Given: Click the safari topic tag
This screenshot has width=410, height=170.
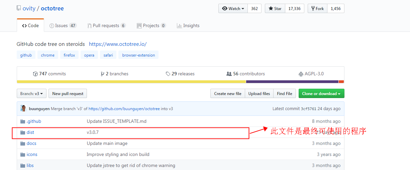Looking at the screenshot, I should 108,55.
